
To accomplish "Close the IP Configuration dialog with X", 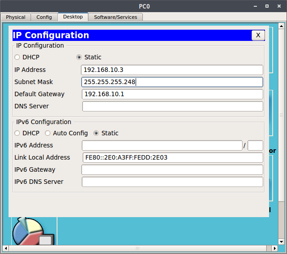I will coord(258,35).
